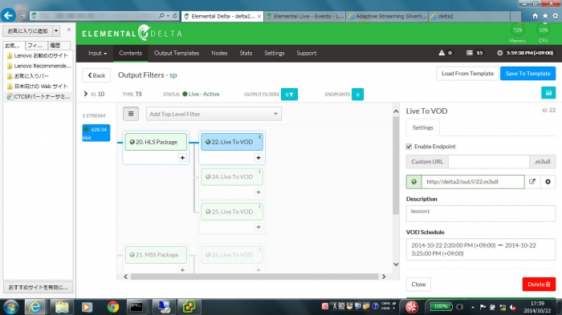The width and height of the screenshot is (562, 315).
Task: Click the Save To Template button
Action: click(x=528, y=74)
